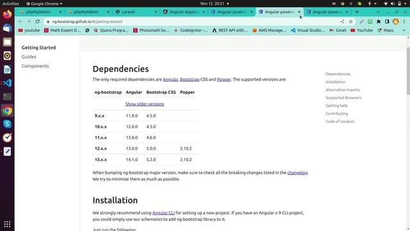Open Google Chrome app menu in top bar
410x231 pixels.
coord(44,4)
